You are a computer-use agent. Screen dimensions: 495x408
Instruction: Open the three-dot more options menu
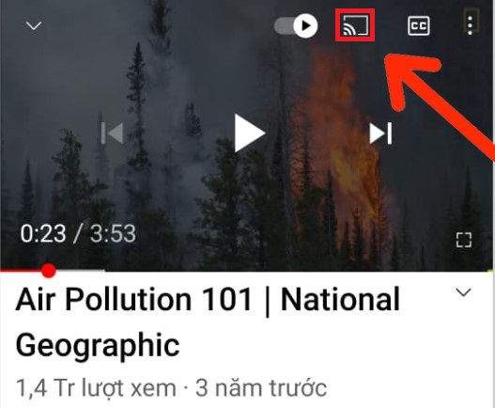pos(471,25)
